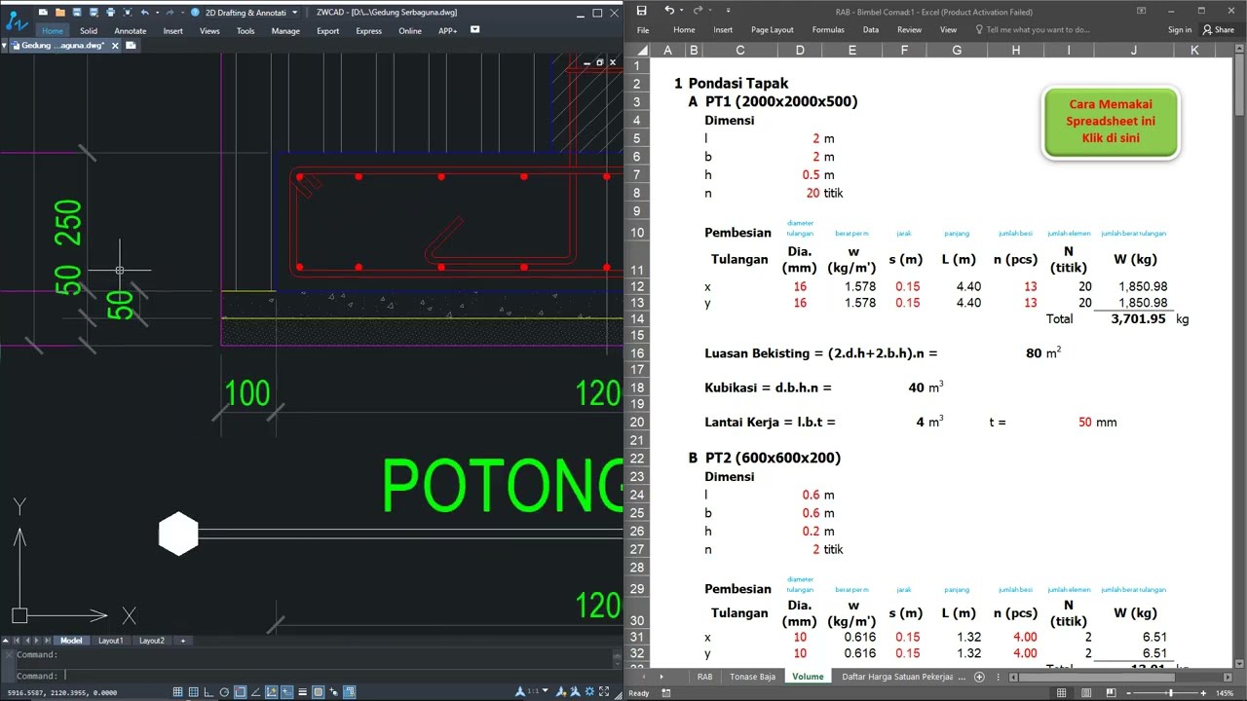Toggle Object Snap Tracking in ZWCAD
Image resolution: width=1247 pixels, height=701 pixels.
click(x=255, y=692)
